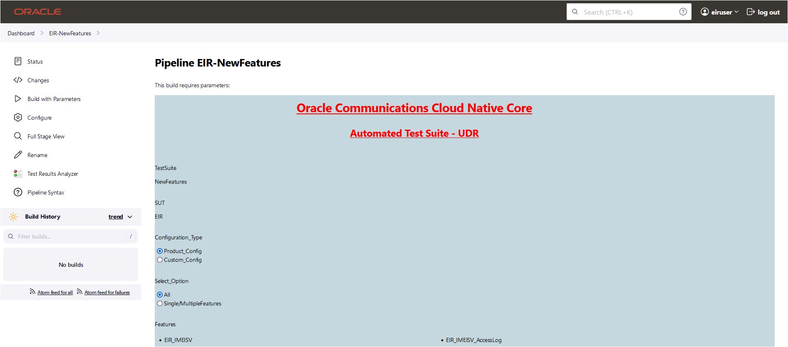Click the eiruser username link

coord(721,12)
